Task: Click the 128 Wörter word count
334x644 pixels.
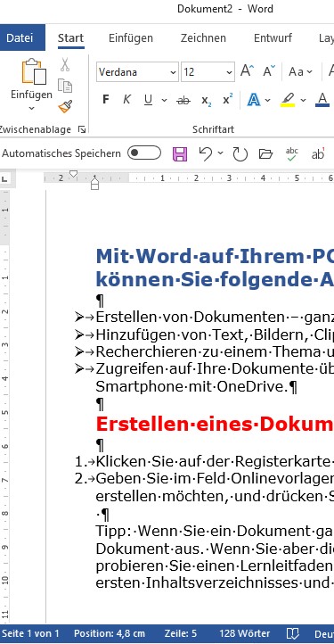Action: point(245,633)
